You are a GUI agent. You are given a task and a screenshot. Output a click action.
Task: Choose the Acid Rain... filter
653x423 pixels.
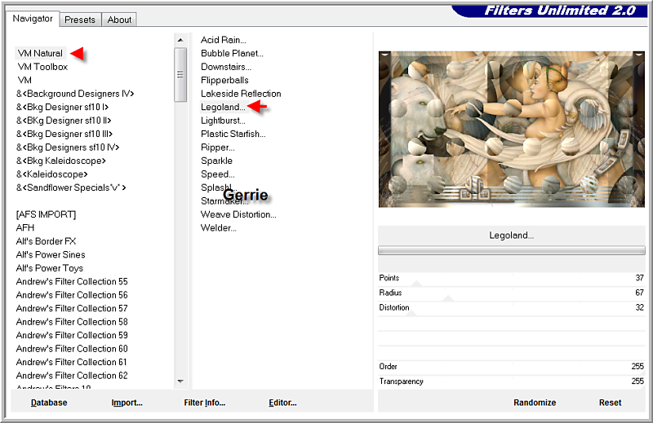click(223, 40)
